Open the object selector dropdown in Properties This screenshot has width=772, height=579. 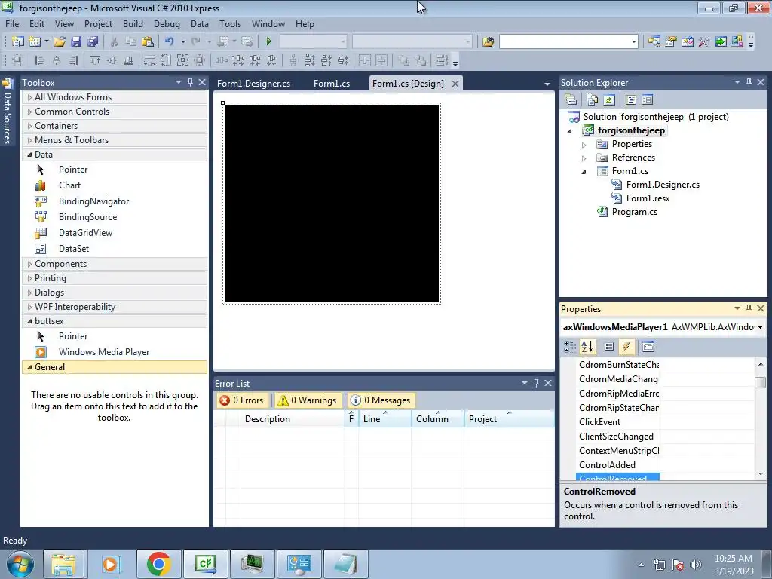coord(760,327)
